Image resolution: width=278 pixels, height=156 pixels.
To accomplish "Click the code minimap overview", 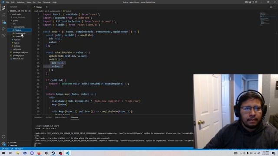I will coord(268,19).
